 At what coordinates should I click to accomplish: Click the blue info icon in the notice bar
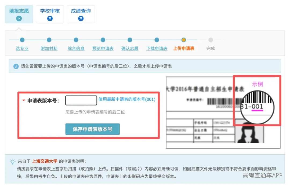[x=16, y=66]
